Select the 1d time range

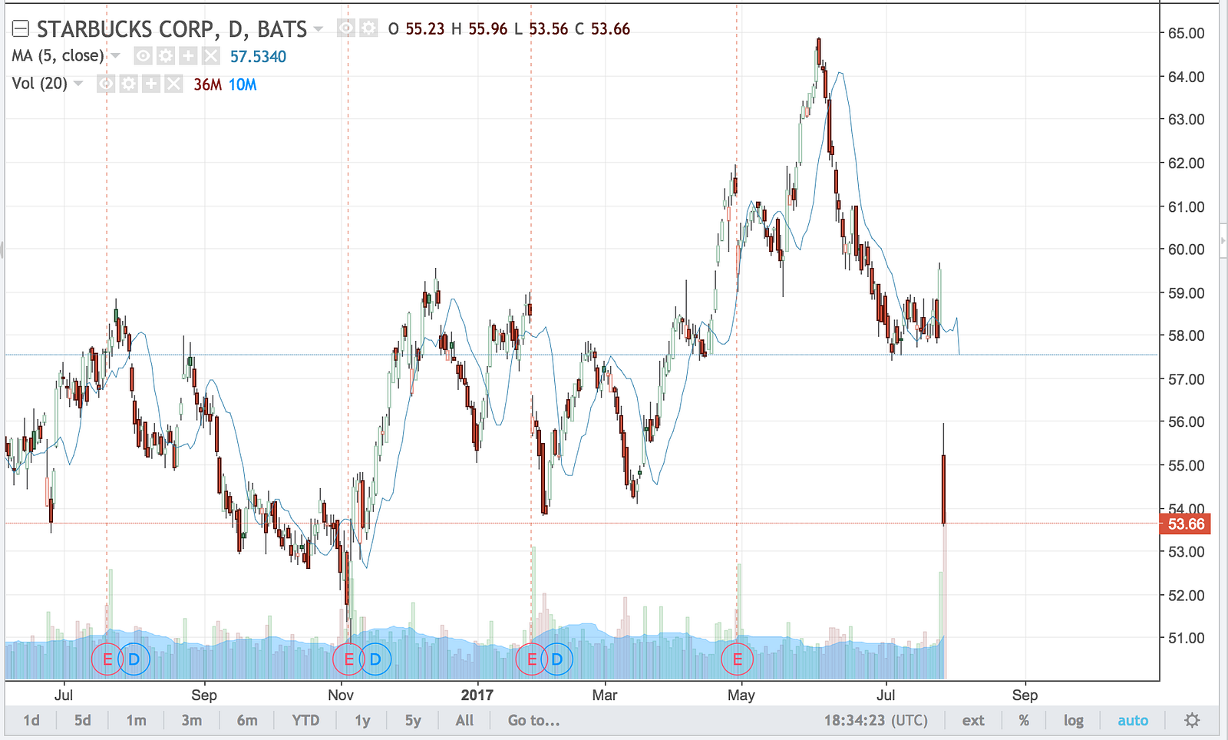click(31, 720)
